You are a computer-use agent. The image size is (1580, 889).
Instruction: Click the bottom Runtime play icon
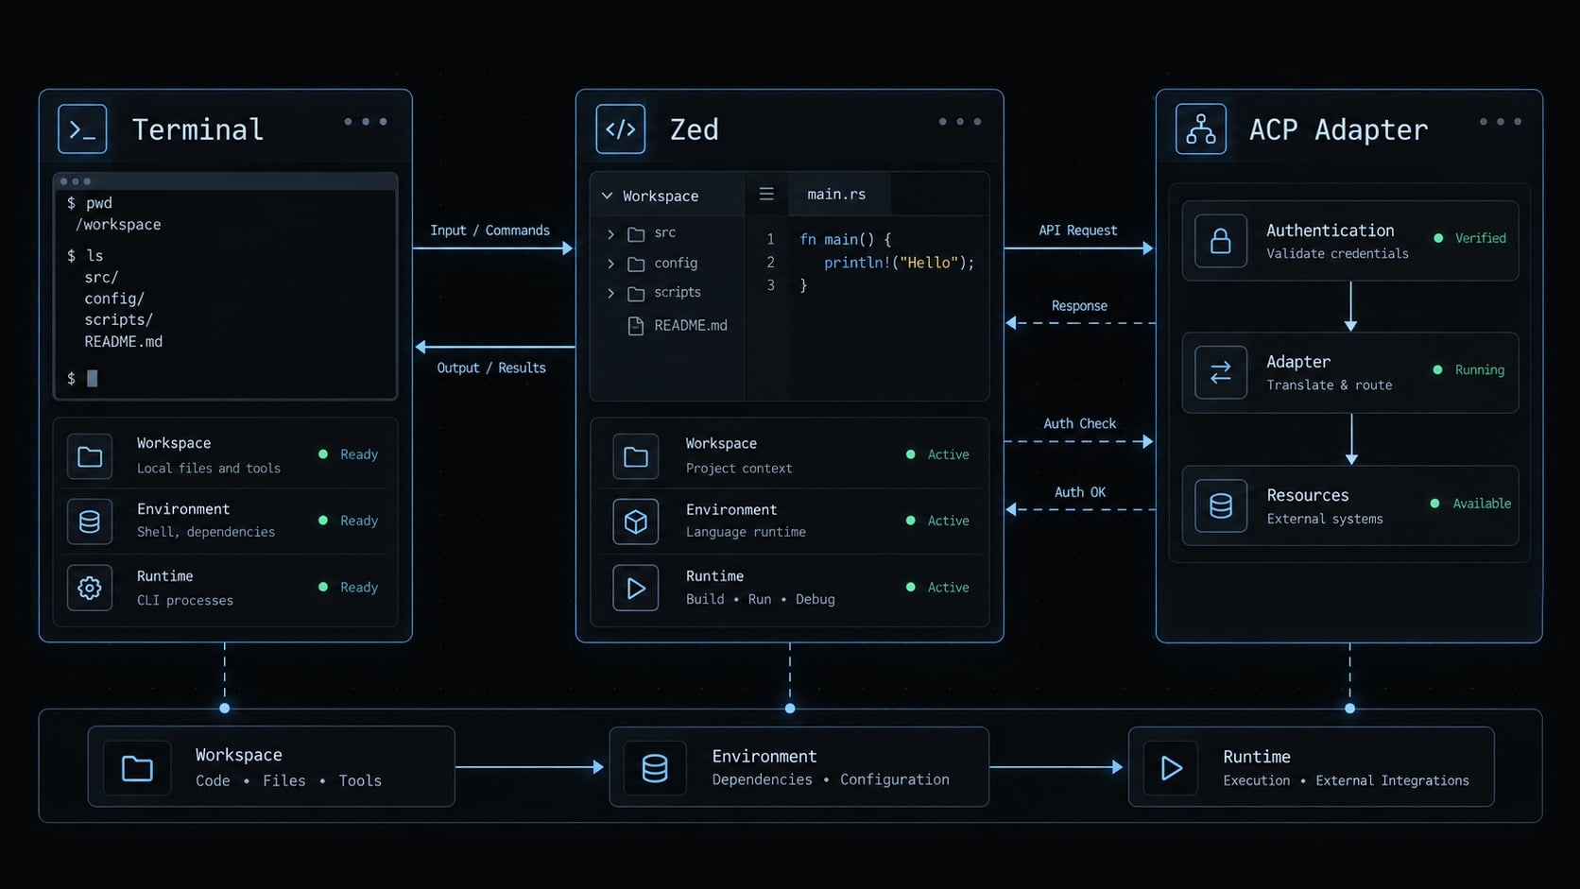tap(1171, 768)
